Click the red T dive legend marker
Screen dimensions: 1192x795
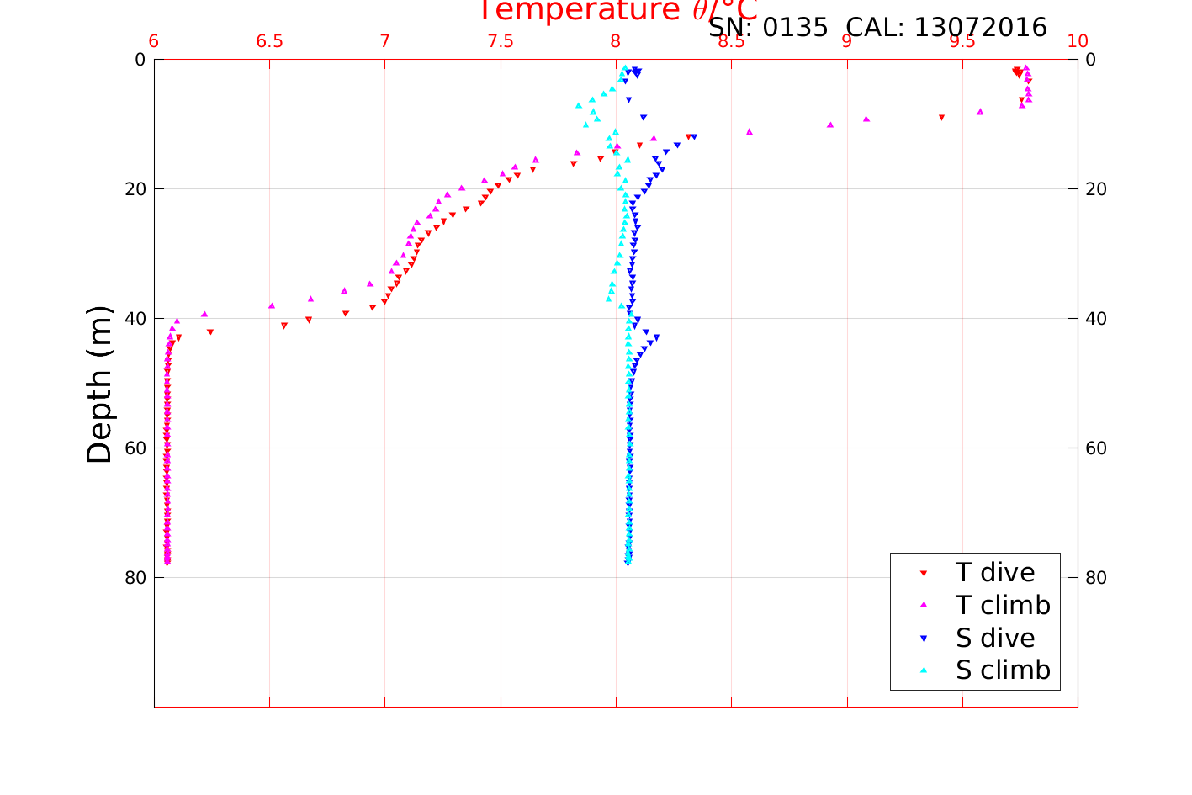923,573
